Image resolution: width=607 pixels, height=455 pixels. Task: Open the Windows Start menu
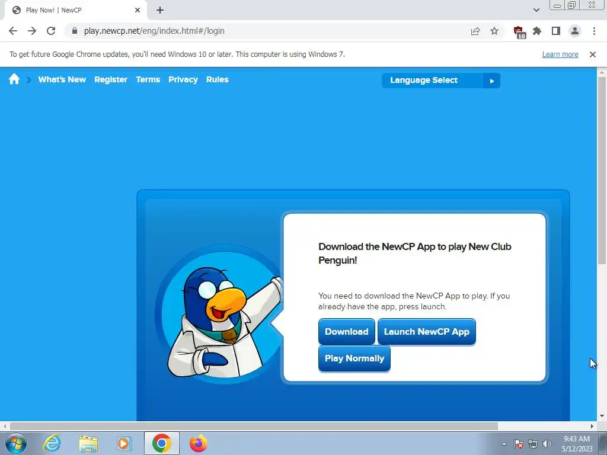(16, 443)
